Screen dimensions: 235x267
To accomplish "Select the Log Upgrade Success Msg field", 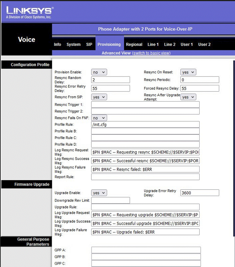I will 145,223.
